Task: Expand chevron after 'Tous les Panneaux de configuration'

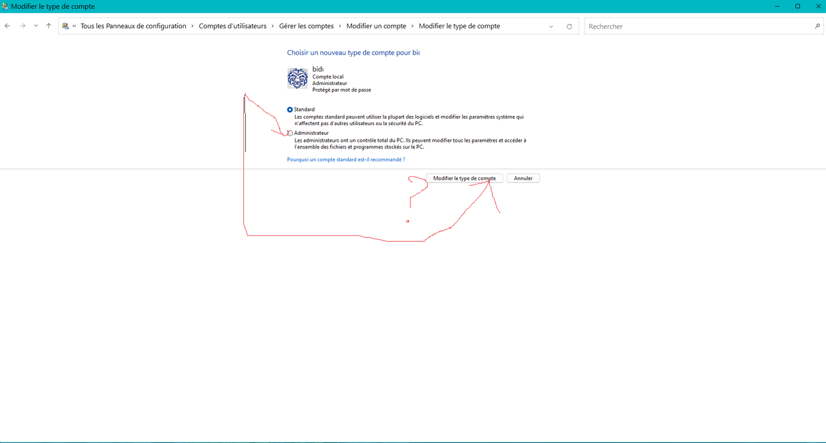Action: pos(193,26)
